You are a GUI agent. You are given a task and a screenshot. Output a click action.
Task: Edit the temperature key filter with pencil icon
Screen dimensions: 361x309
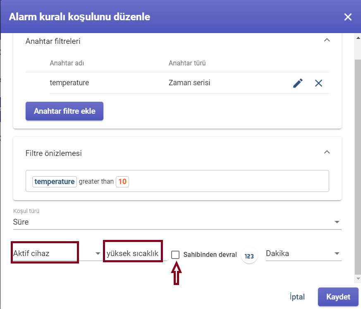[x=298, y=83]
